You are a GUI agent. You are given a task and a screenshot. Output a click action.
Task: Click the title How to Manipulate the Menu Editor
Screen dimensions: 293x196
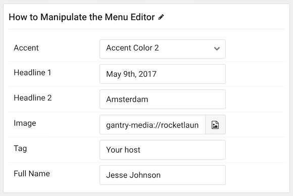(x=82, y=17)
